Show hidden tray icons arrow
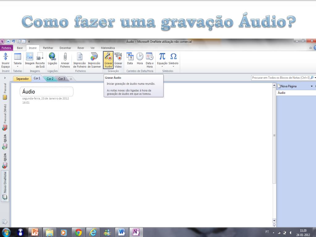Screen dimensions: 316x237 (x=273, y=233)
